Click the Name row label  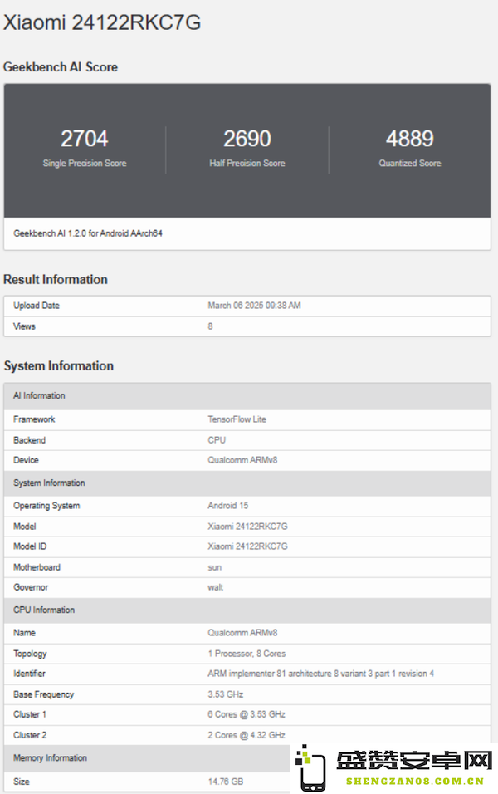[x=24, y=633]
